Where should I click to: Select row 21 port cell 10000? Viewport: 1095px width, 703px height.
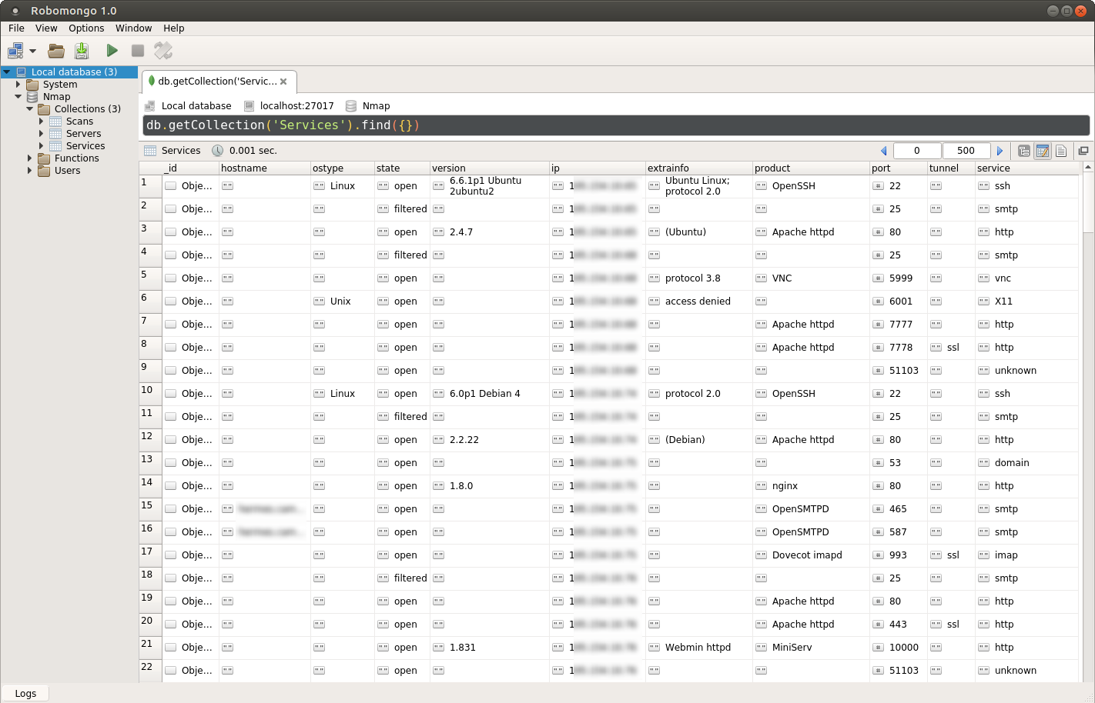(x=898, y=648)
